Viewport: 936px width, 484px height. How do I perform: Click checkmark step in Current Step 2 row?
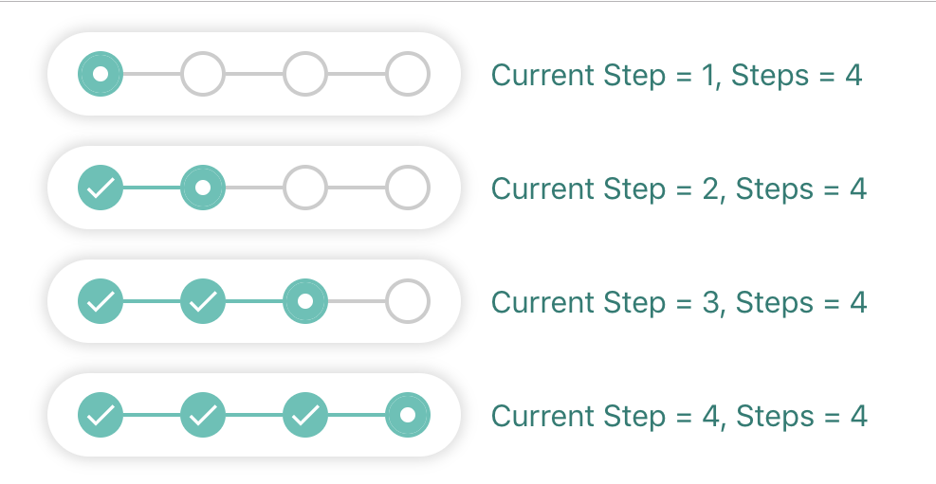click(101, 188)
